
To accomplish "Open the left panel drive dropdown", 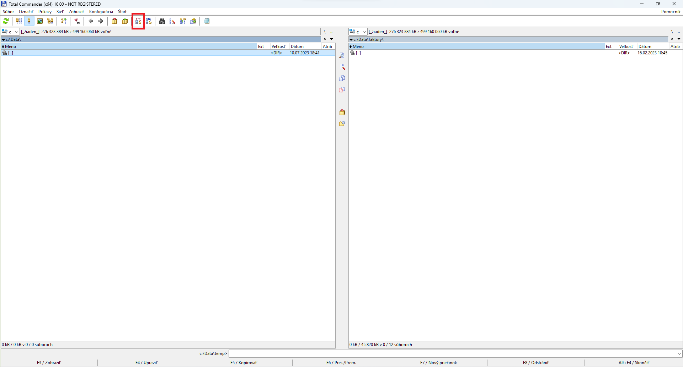I will [x=10, y=32].
